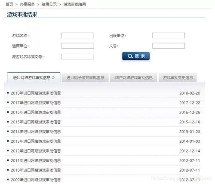This screenshot has width=215, height=184.
Task: Open 2009年进口网络游戏审批信息 link
Action: (x=36, y=180)
